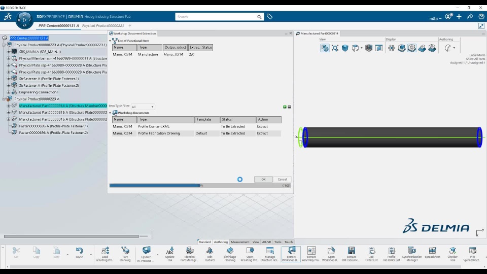Launch Extract DXF Documents tool

[x=351, y=254]
